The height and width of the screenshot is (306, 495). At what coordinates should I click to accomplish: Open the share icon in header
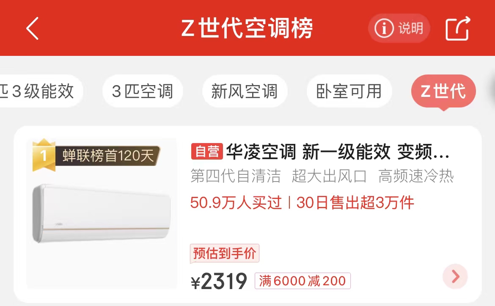click(x=458, y=28)
